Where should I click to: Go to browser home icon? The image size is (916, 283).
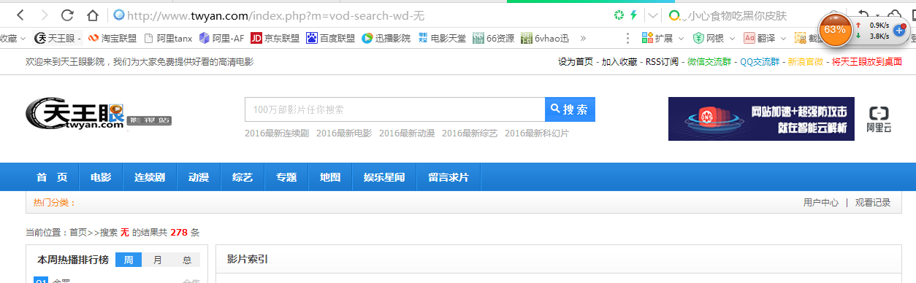point(93,15)
